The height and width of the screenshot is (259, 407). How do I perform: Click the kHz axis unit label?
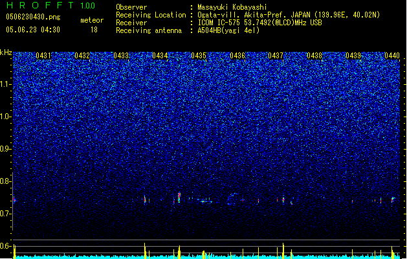(6, 52)
